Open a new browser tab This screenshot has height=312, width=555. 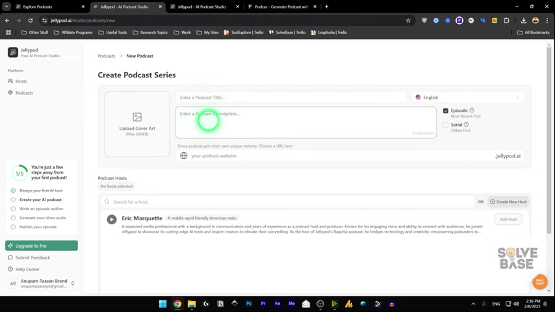click(x=326, y=6)
